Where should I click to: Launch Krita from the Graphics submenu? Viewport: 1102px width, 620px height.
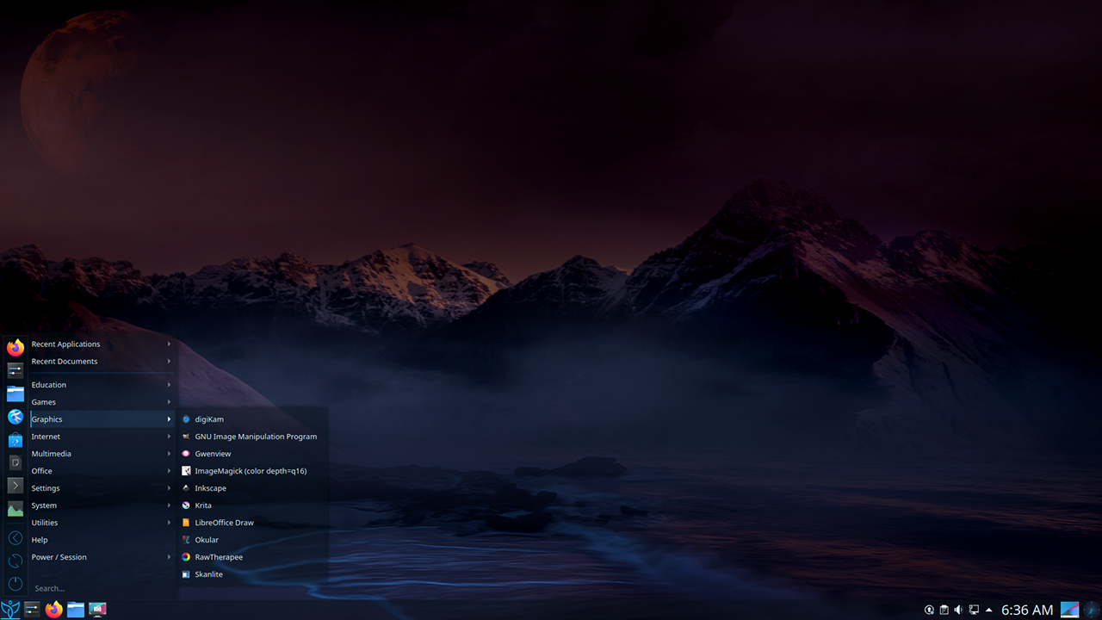click(253, 505)
